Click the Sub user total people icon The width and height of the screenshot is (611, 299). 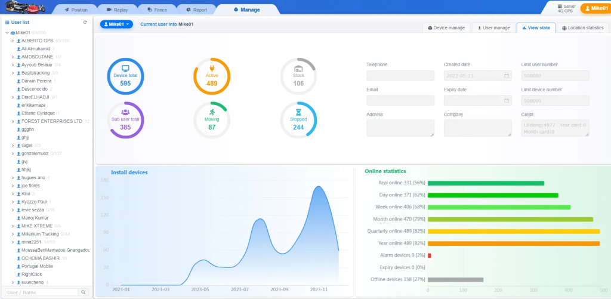125,112
